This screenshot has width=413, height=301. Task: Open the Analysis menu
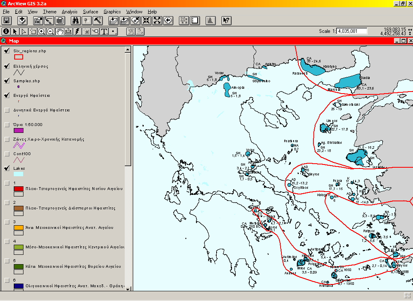70,11
